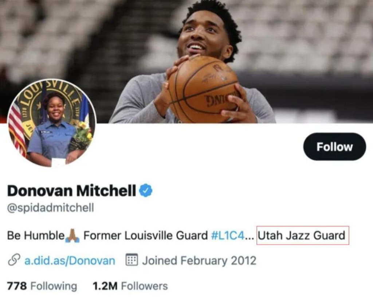Open the 1.2M Followers list
373x300 pixels.
tap(130, 286)
